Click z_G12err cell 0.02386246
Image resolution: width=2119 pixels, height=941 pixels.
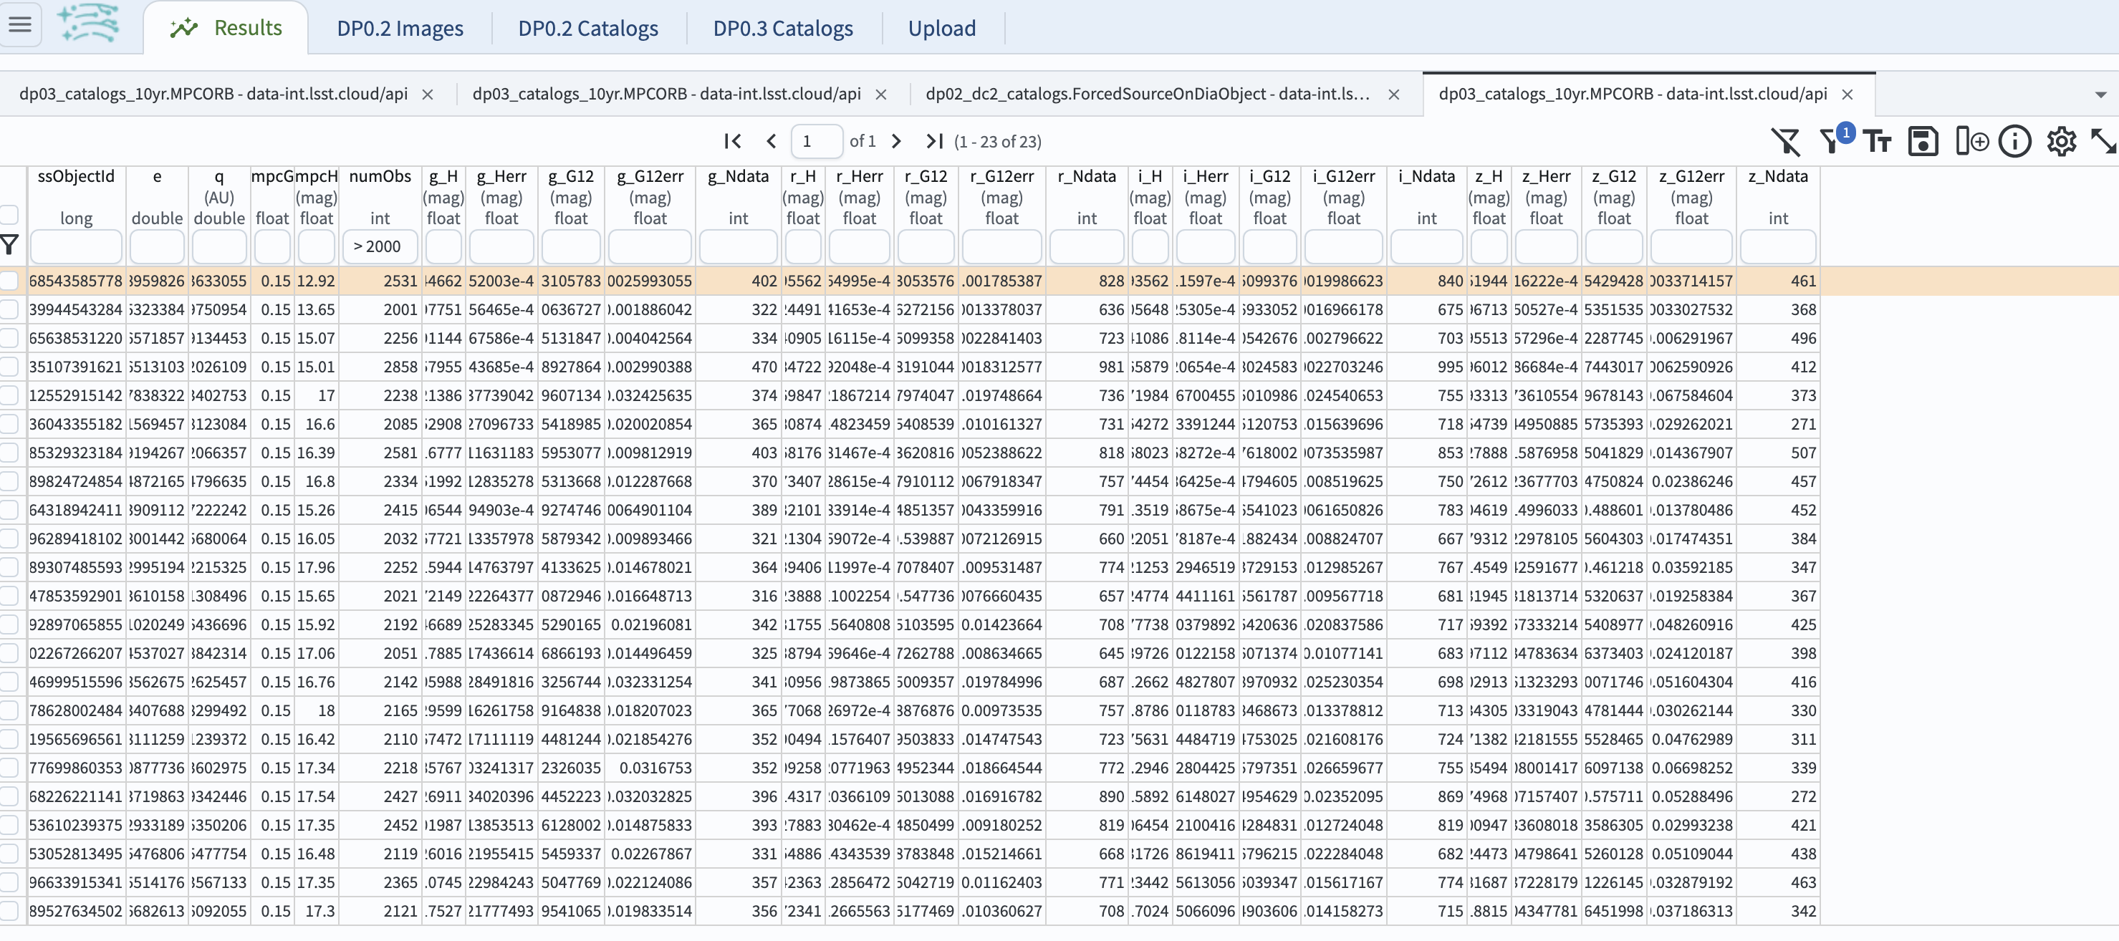[x=1692, y=481]
